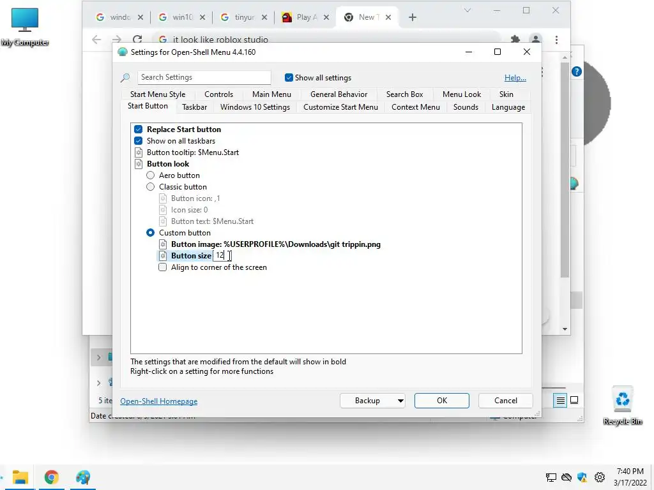This screenshot has height=490, width=654.
Task: Open the Main Menu tab
Action: (x=271, y=94)
